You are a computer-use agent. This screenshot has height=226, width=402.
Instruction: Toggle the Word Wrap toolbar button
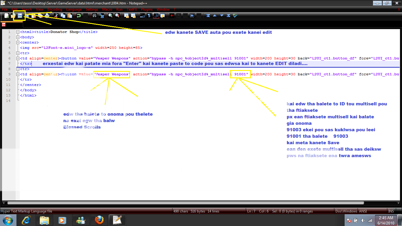(142, 16)
